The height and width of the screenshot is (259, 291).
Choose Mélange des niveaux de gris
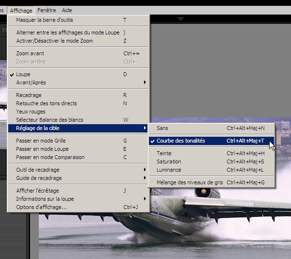(x=211, y=182)
